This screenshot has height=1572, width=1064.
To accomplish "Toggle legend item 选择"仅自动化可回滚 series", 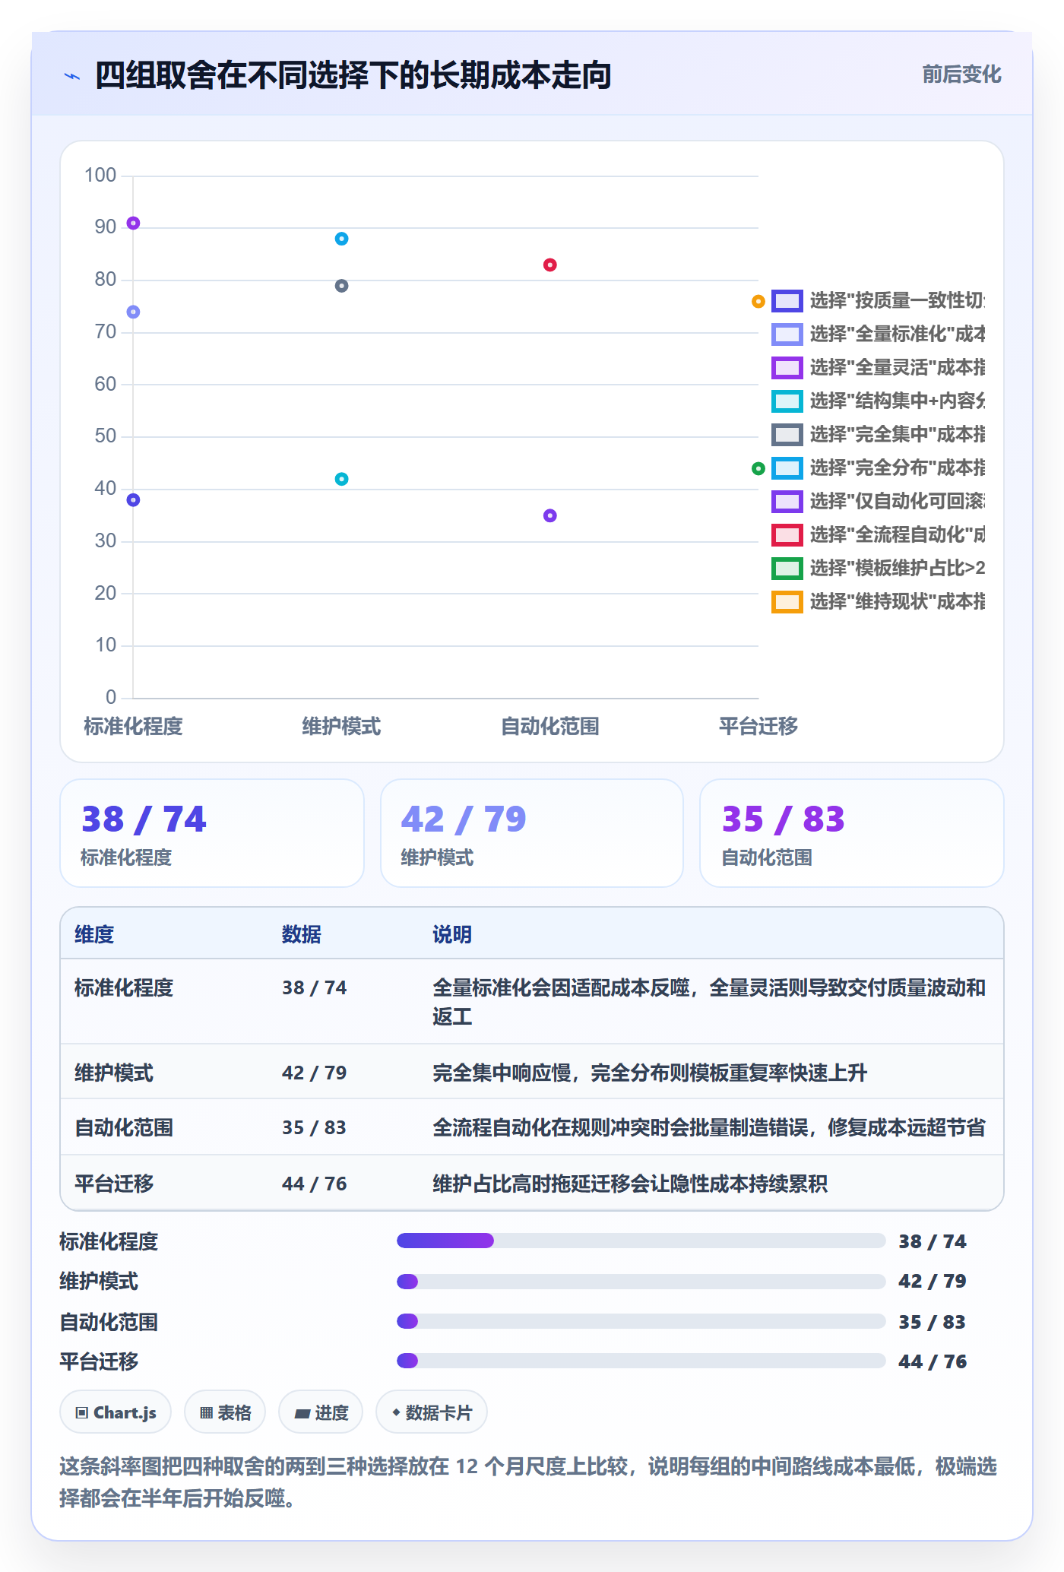I will [x=878, y=502].
